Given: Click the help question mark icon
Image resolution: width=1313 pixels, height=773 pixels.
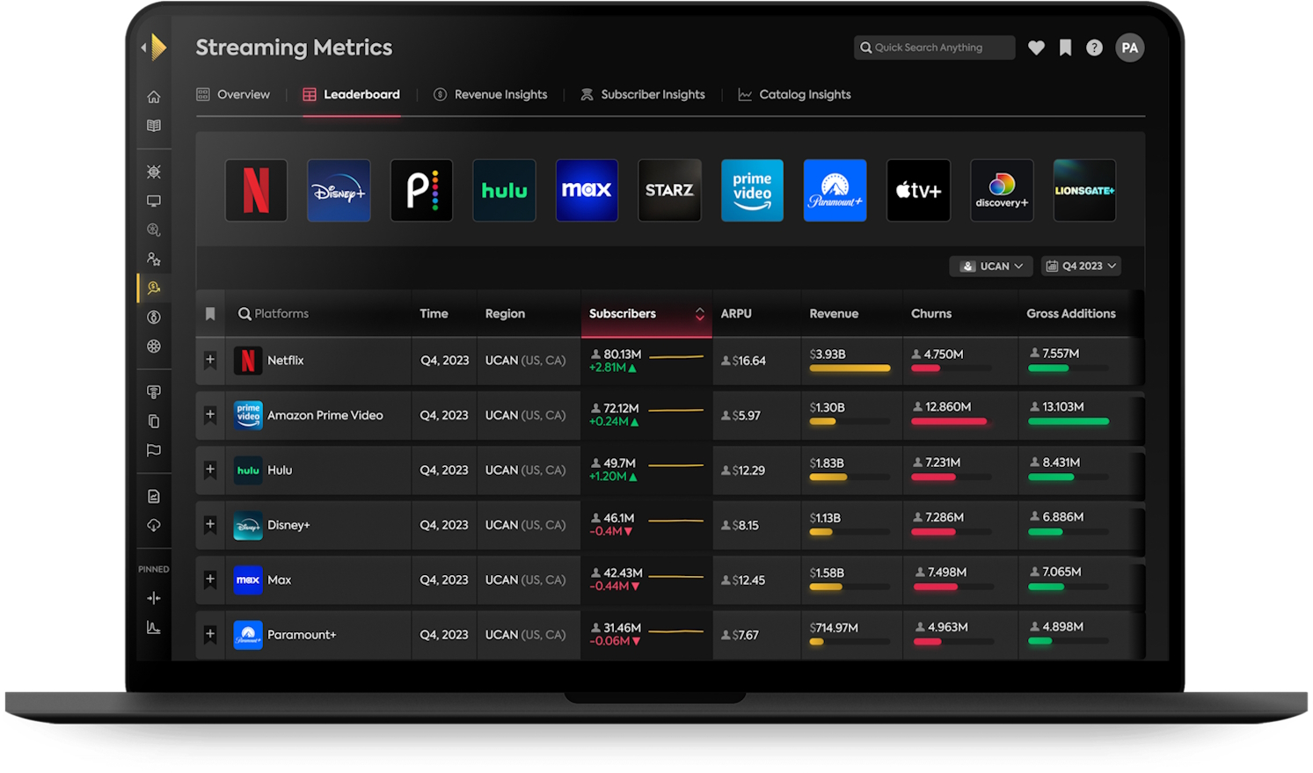Looking at the screenshot, I should (x=1094, y=47).
